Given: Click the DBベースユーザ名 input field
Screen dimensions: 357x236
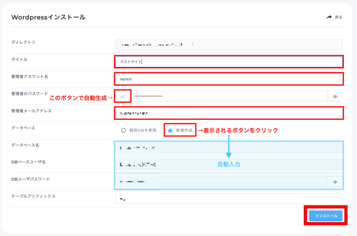Looking at the screenshot, I should tap(229, 165).
